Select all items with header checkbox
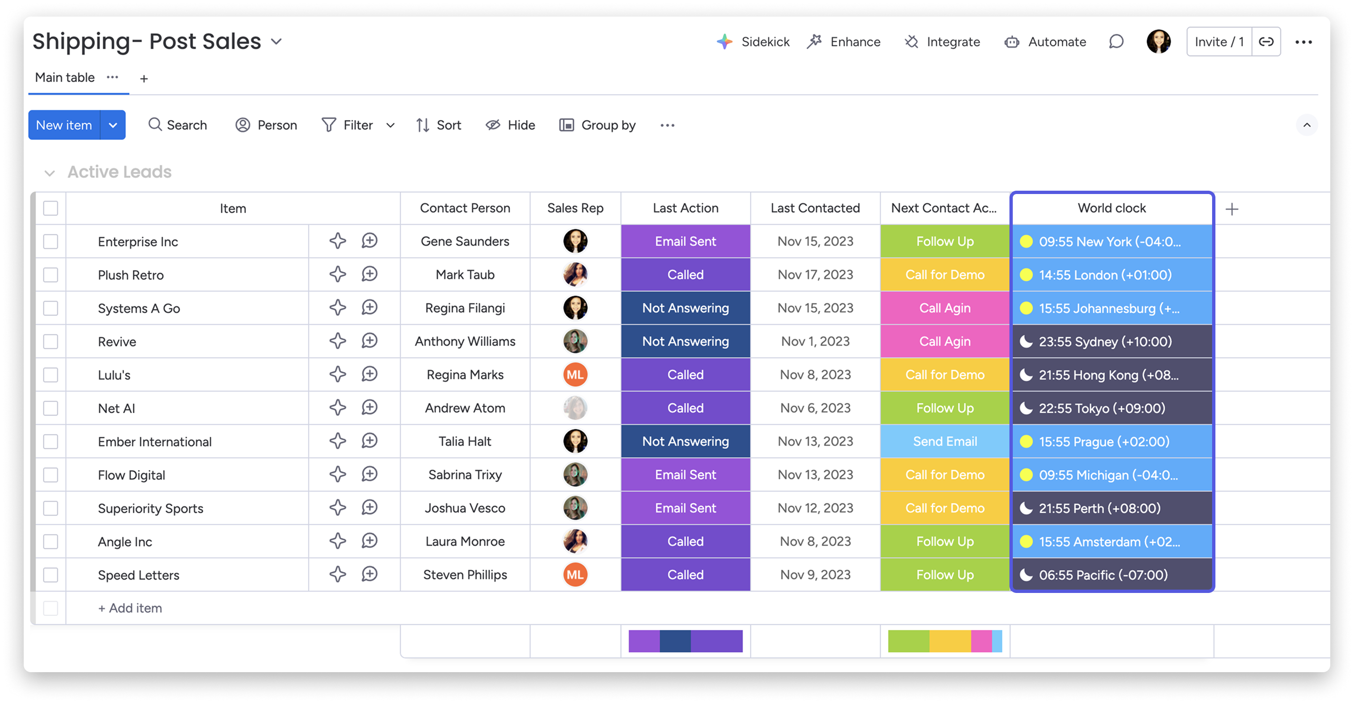The image size is (1354, 703). (x=50, y=208)
